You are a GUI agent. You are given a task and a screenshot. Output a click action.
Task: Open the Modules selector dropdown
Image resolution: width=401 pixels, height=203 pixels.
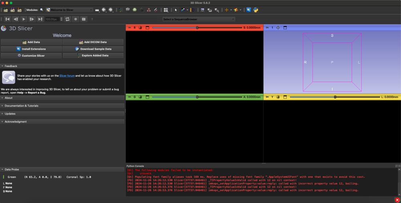point(69,10)
